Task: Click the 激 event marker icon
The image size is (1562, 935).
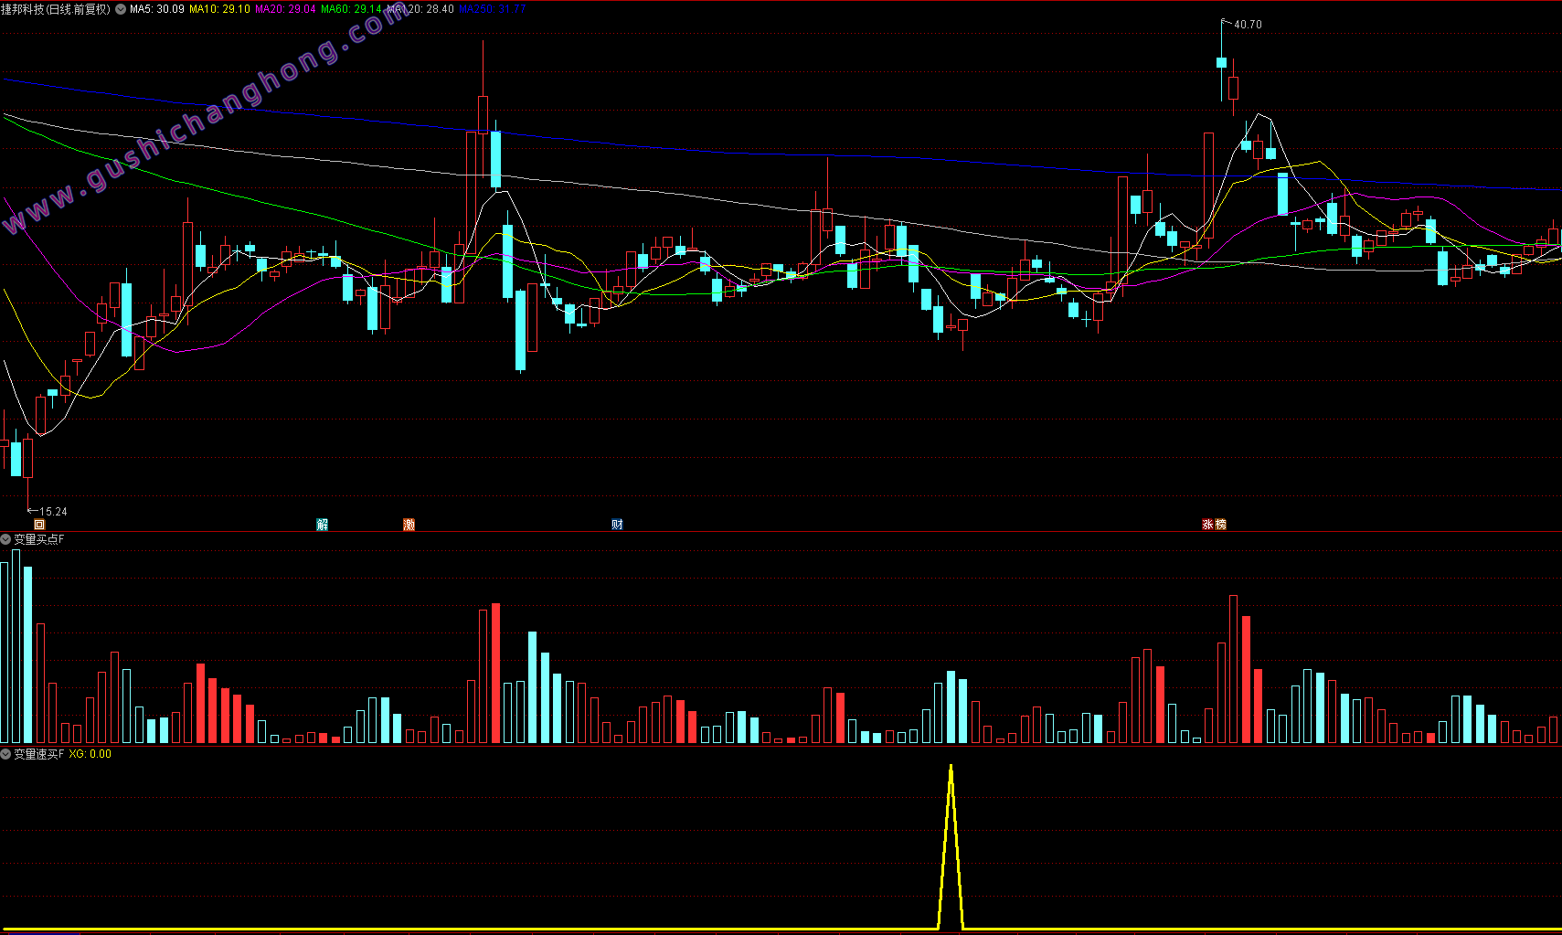Action: coord(409,525)
